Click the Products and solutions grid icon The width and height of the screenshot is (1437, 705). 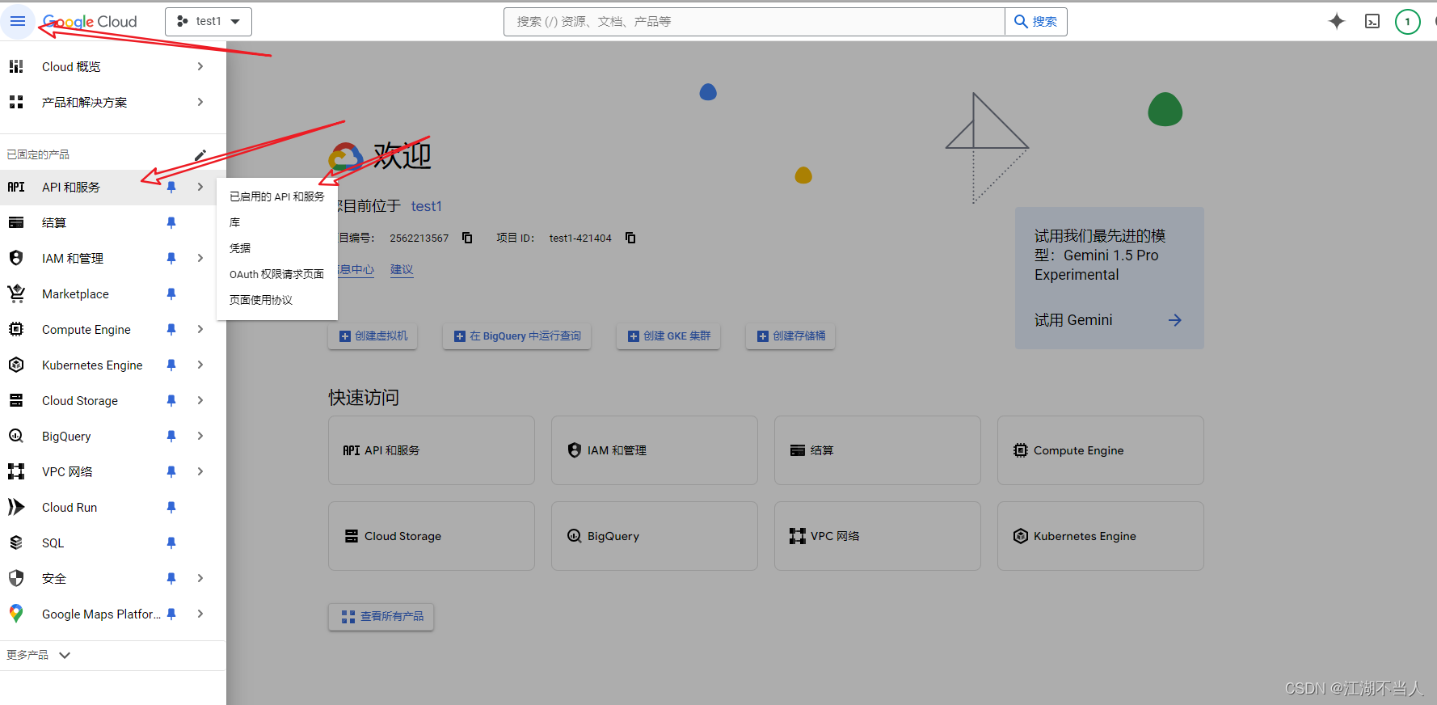click(x=16, y=102)
